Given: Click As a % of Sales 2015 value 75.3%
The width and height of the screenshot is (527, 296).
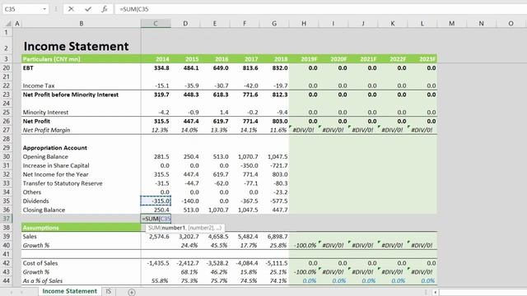Looking at the screenshot, I should tap(185, 281).
